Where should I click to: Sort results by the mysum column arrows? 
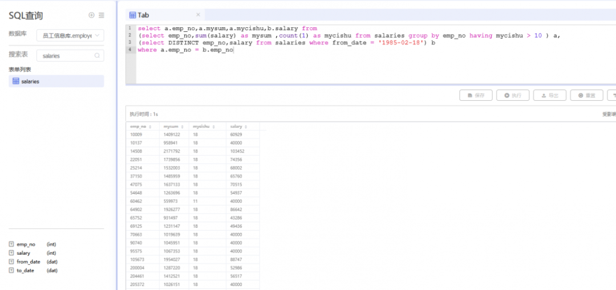(183, 126)
